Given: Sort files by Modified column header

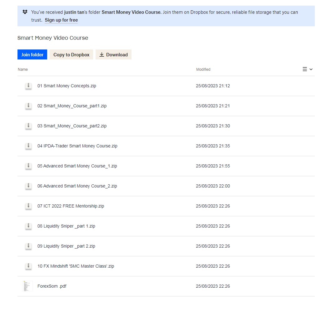Looking at the screenshot, I should (x=203, y=69).
